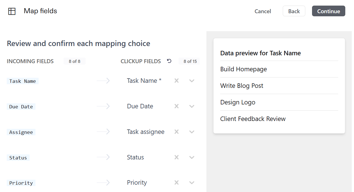Viewport: 354px width, 192px height.
Task: Open the Task assignee dropdown selector
Action: (192, 131)
